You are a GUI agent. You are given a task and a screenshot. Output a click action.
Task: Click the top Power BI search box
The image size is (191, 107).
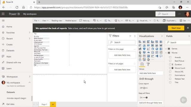(165, 14)
